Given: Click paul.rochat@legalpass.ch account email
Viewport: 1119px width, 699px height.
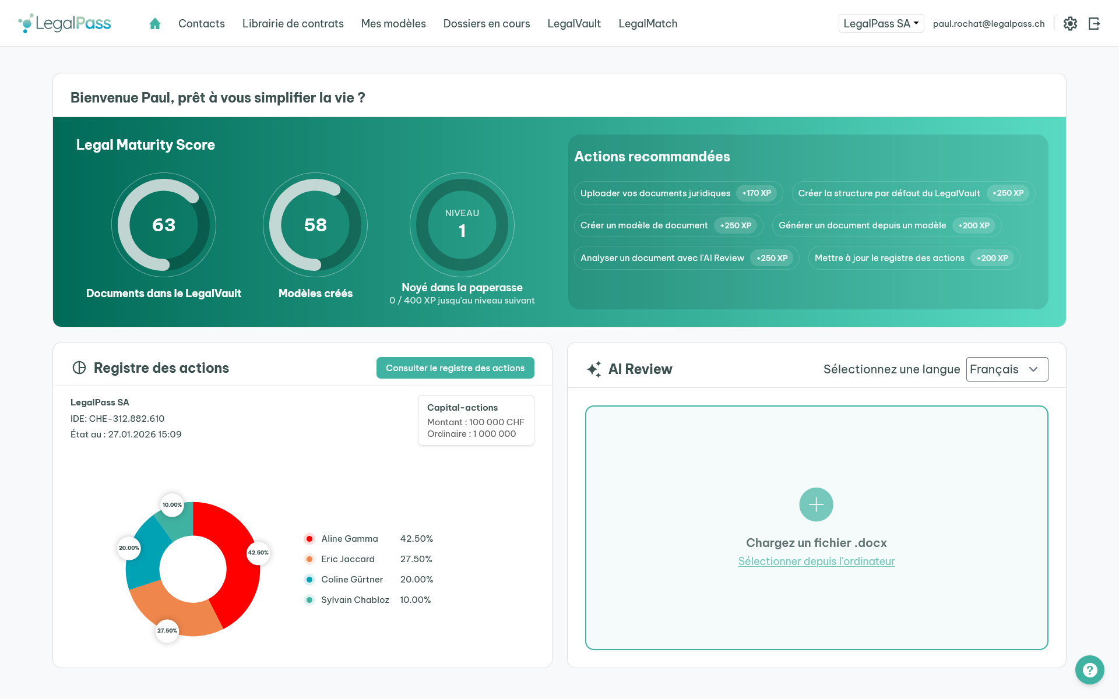Looking at the screenshot, I should [988, 23].
